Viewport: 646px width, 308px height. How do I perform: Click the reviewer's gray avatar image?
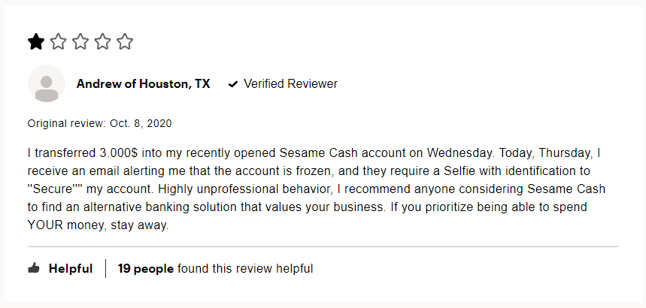coord(47,84)
